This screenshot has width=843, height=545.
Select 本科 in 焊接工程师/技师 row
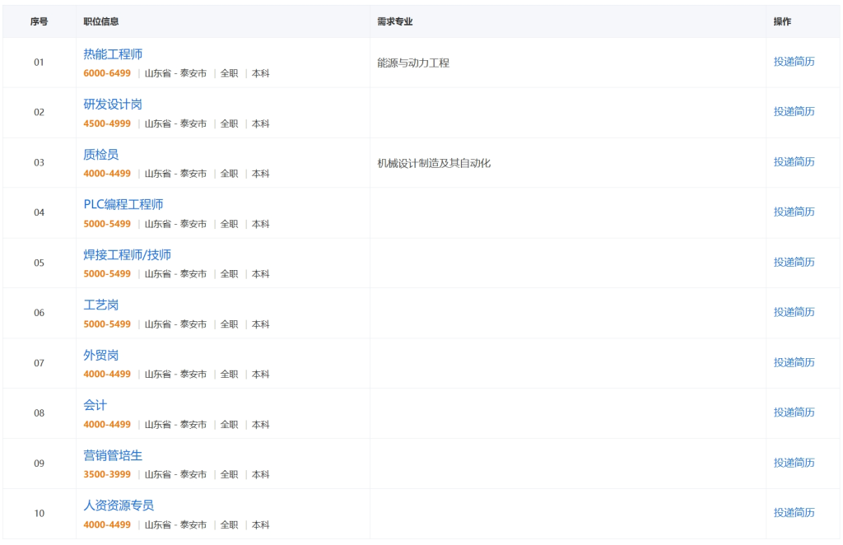click(261, 274)
